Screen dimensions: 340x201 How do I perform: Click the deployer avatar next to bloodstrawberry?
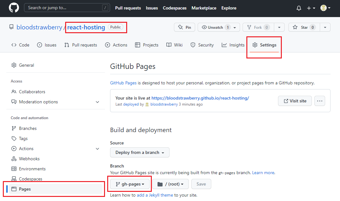coord(147,104)
